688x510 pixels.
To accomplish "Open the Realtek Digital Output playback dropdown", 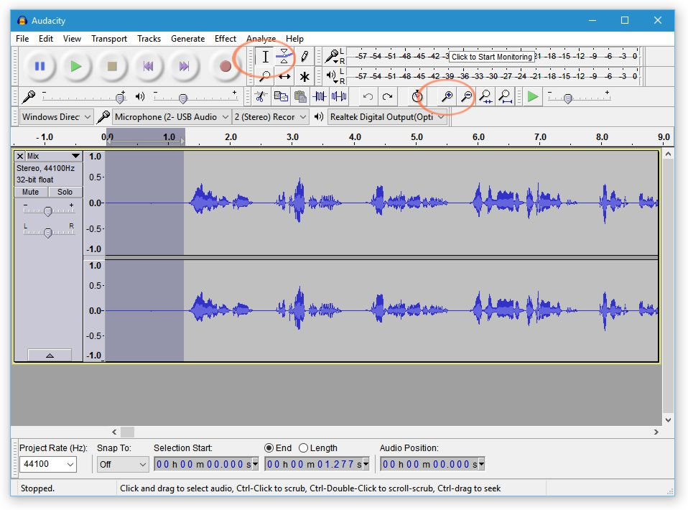I will (x=387, y=117).
